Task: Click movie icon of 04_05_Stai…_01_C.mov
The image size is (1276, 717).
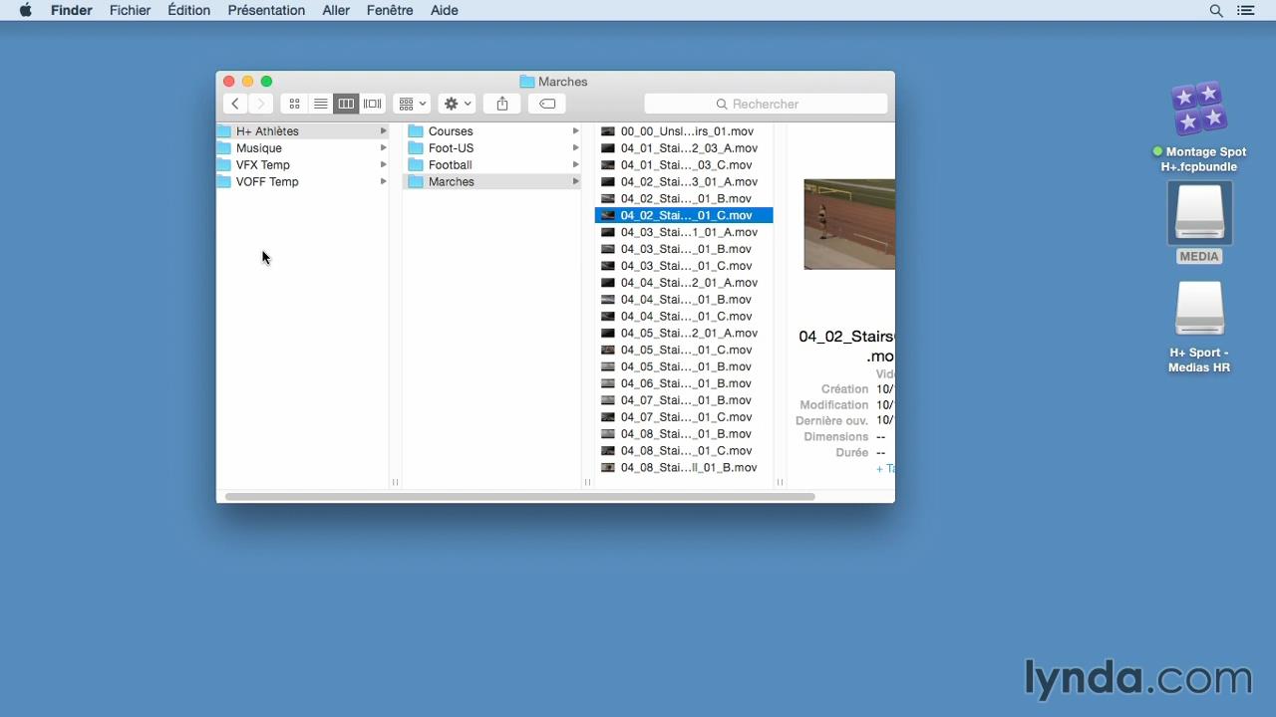Action: 608,351
